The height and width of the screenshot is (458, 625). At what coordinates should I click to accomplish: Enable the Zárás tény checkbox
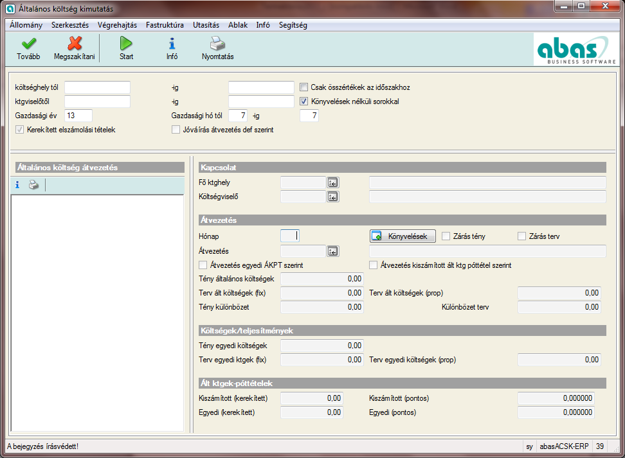pos(446,236)
